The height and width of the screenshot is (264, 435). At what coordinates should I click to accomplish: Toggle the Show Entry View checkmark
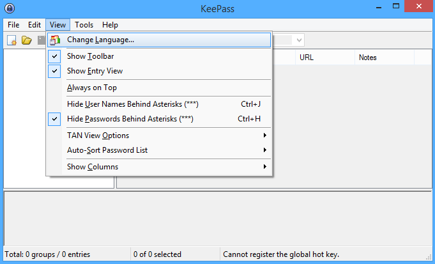pyautogui.click(x=54, y=71)
